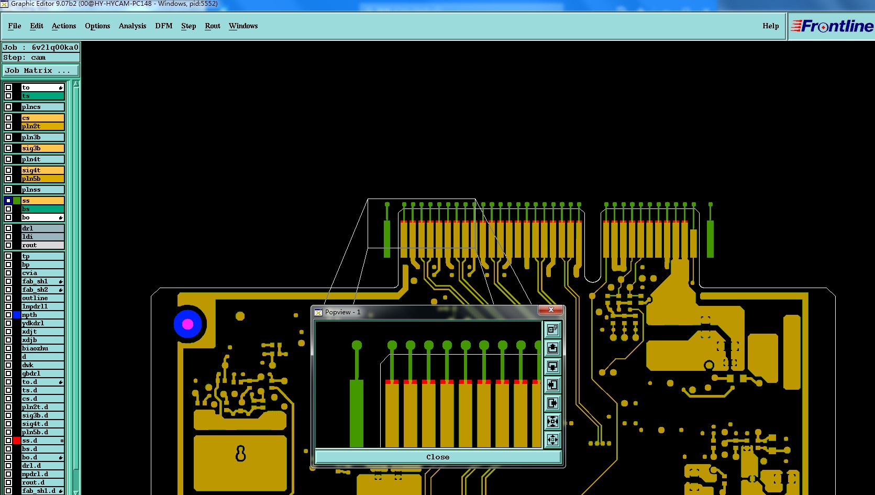Click the Graphic Editor title bar icon

point(4,4)
